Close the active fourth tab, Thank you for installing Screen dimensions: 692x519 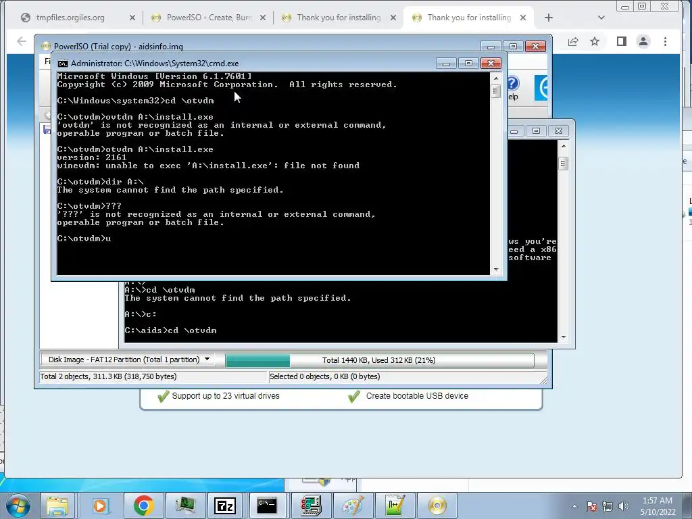(x=523, y=18)
